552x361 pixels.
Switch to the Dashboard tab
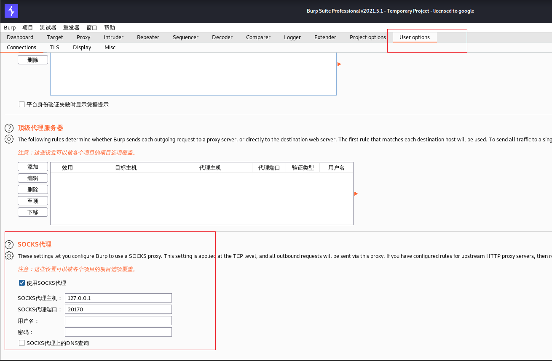click(x=20, y=37)
